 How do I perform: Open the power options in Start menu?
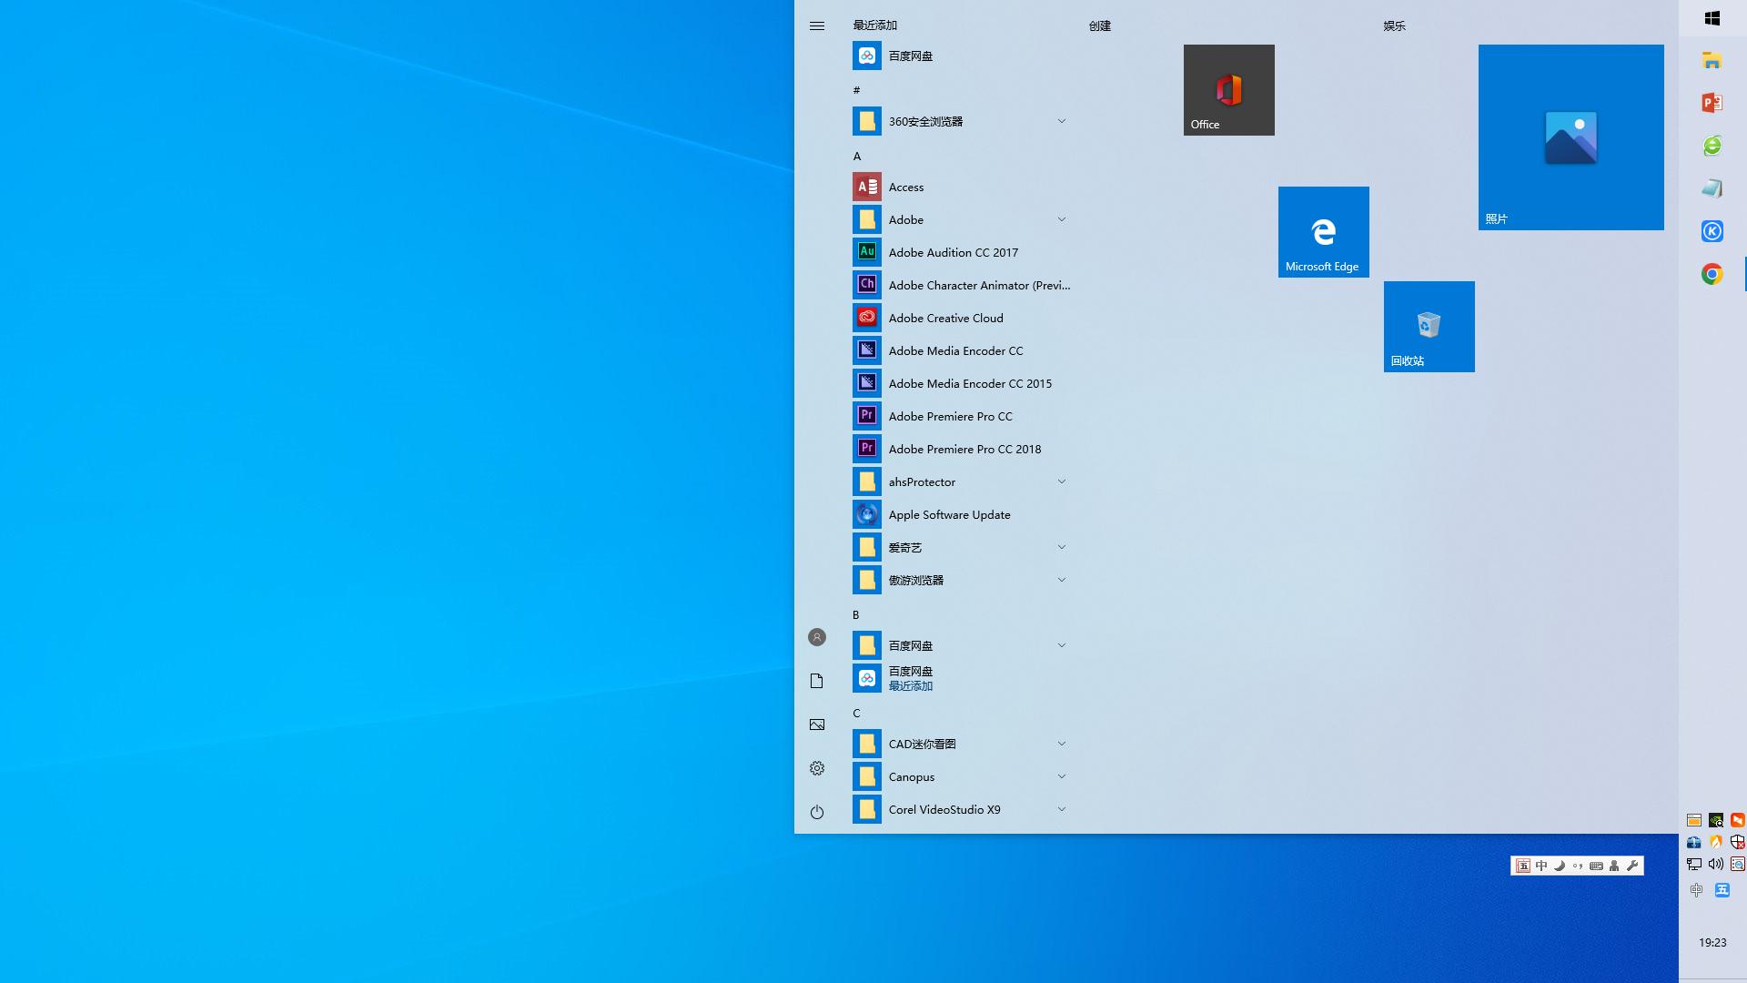coord(817,811)
